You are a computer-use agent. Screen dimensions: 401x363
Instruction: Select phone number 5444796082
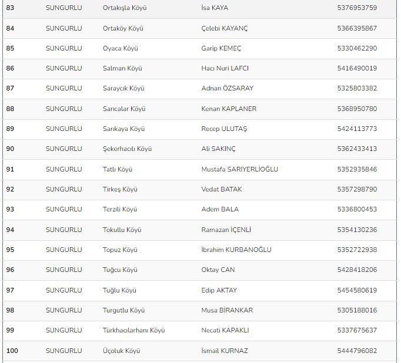(x=357, y=351)
